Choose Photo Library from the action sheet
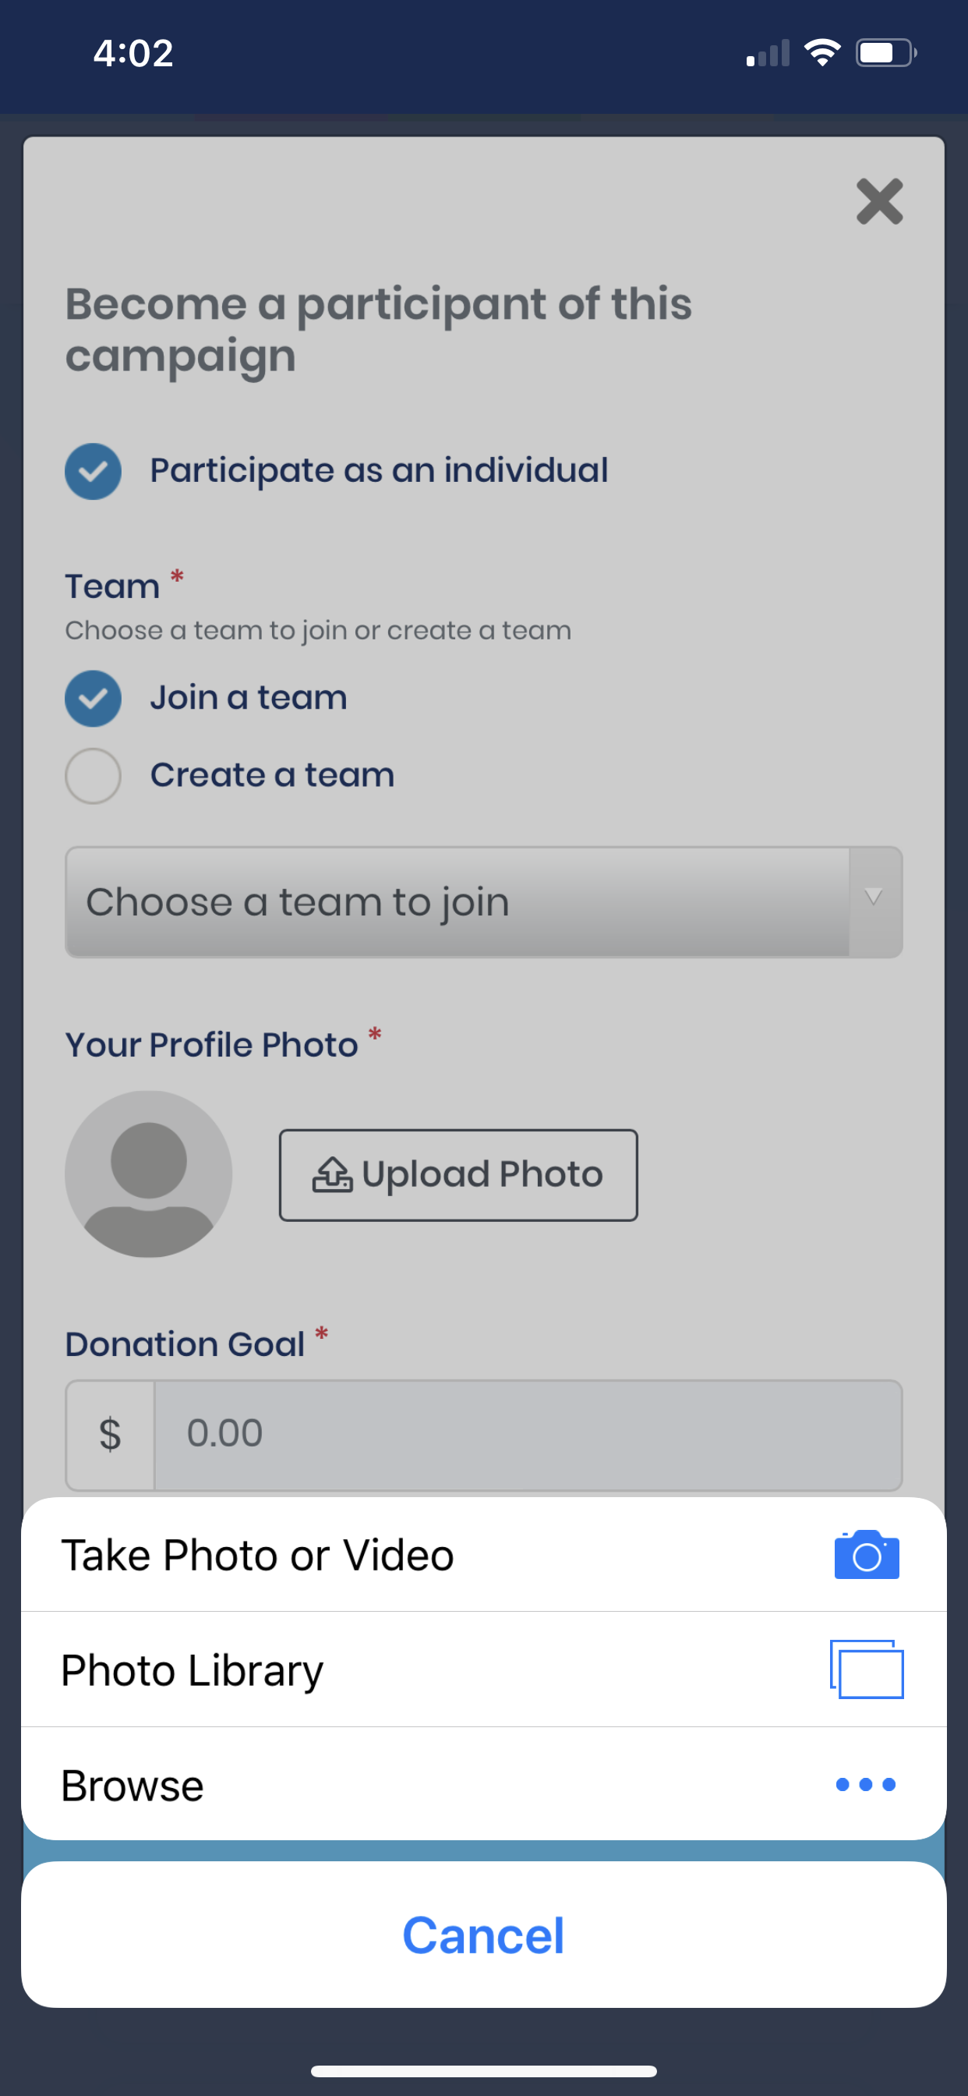Viewport: 968px width, 2096px height. click(x=484, y=1669)
